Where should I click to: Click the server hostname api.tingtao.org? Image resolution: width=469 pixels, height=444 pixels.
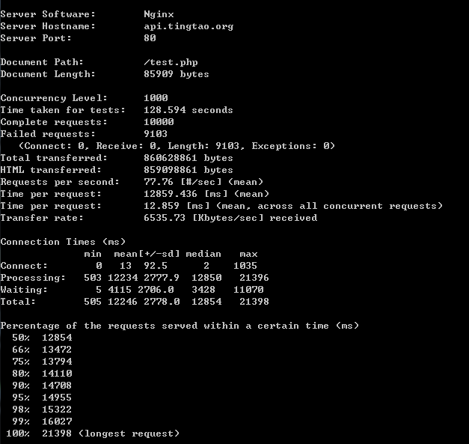coord(188,26)
